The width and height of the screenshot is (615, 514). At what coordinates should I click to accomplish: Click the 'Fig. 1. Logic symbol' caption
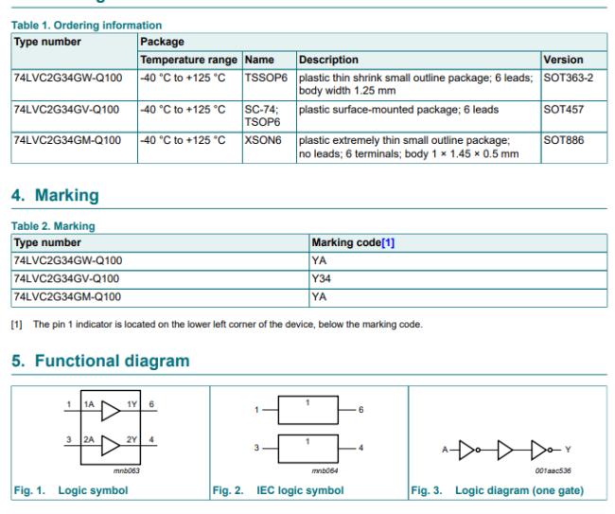click(x=70, y=490)
